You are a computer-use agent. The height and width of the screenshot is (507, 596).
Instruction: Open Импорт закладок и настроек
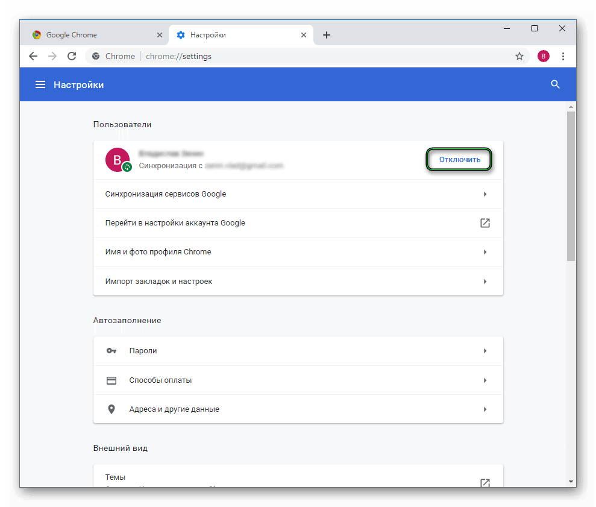pyautogui.click(x=298, y=282)
